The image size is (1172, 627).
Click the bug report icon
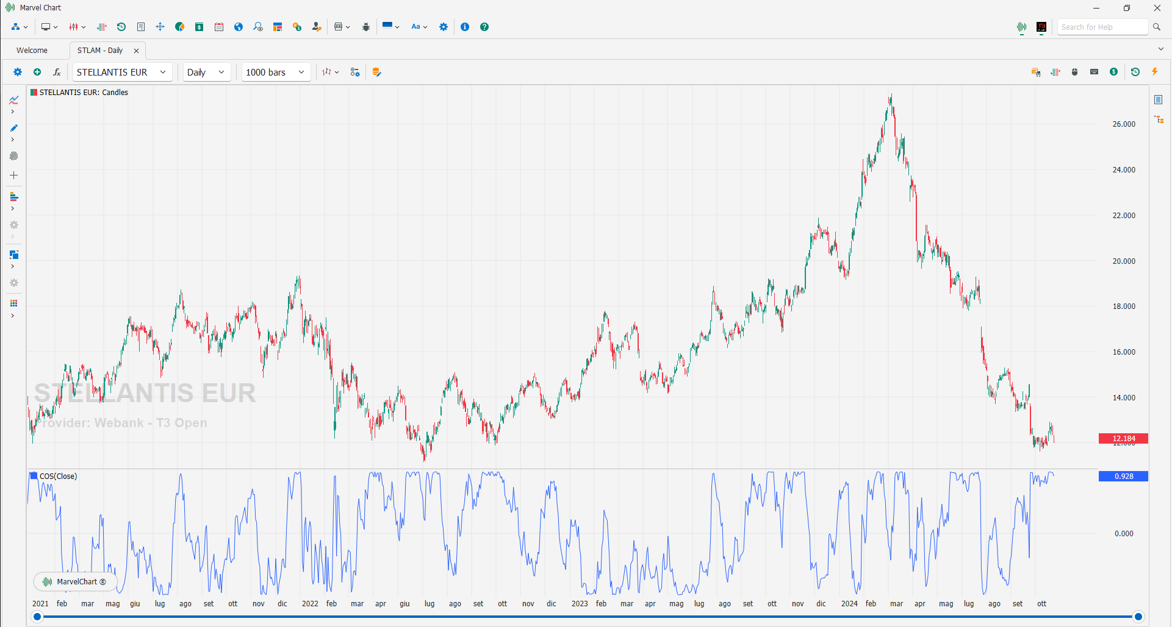pyautogui.click(x=366, y=27)
